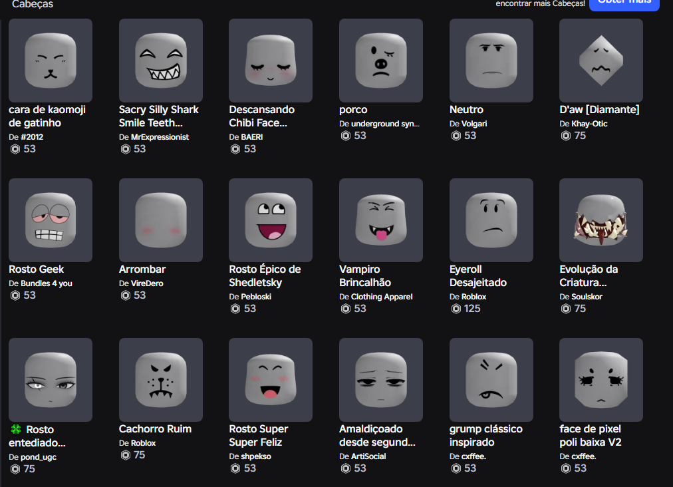Open the Clothing Apparel creator link
The height and width of the screenshot is (487, 673).
(382, 297)
